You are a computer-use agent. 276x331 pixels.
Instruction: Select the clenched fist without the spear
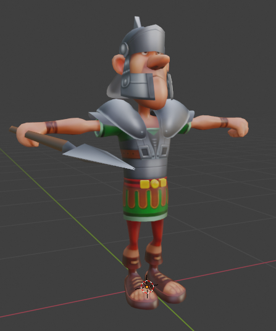[x=238, y=128]
